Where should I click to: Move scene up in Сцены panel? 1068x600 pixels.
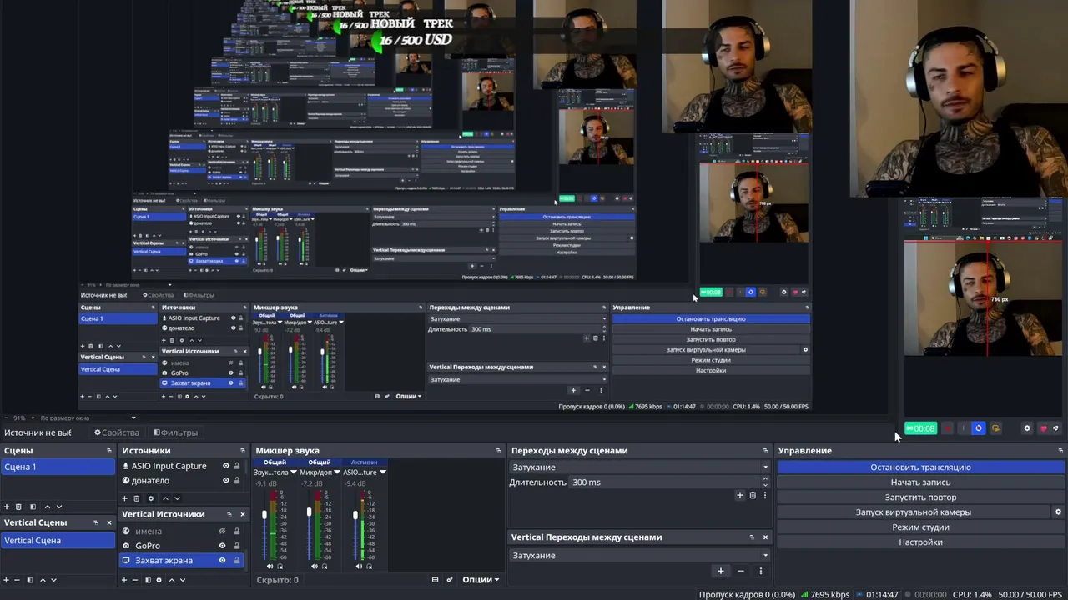point(47,507)
